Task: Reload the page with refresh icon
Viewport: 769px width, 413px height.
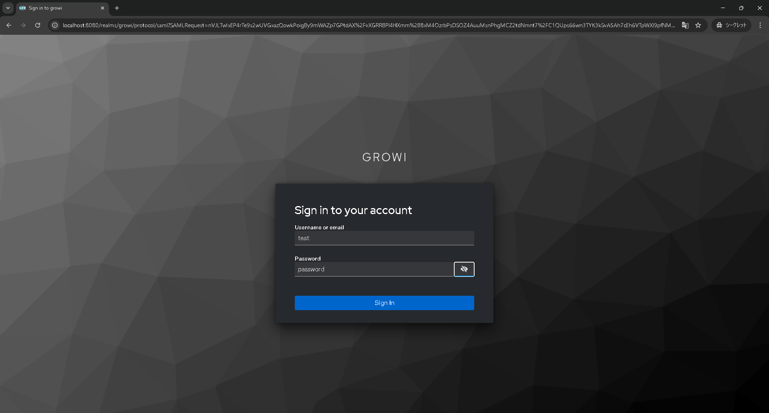Action: pos(38,25)
